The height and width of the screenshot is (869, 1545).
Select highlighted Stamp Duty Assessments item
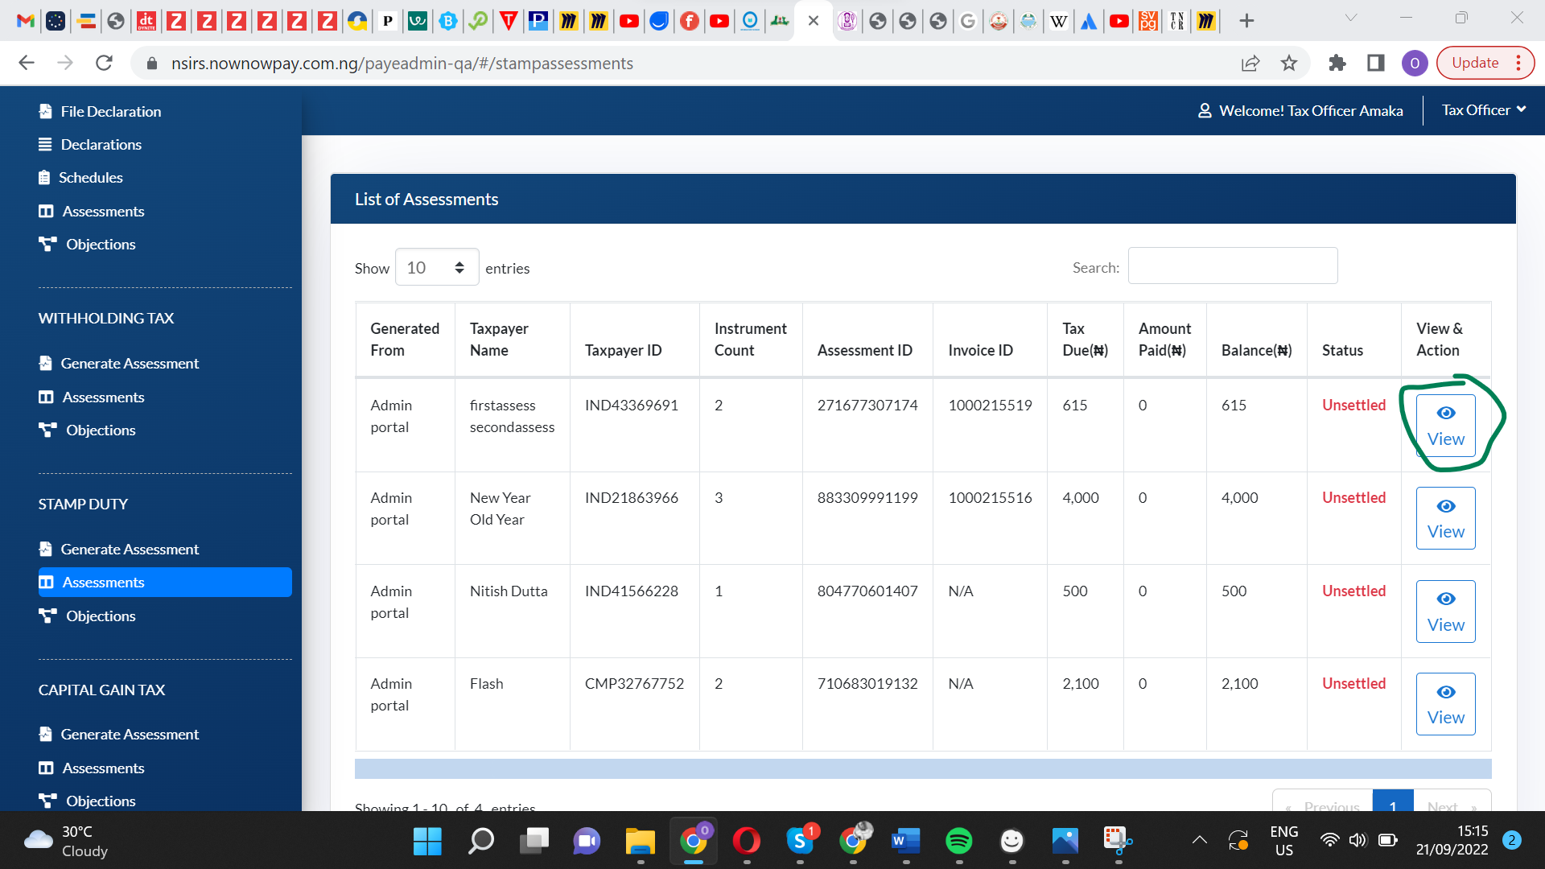coord(165,582)
